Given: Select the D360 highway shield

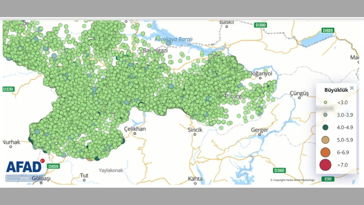Looking at the screenshot, I should click(x=279, y=170).
